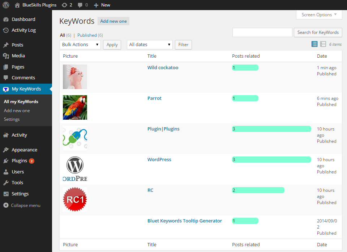Click the Plugins sidebar plug icon
Viewport: 347px width, 252px height.
tap(6, 161)
